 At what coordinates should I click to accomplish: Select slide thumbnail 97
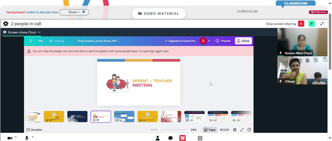[101, 117]
